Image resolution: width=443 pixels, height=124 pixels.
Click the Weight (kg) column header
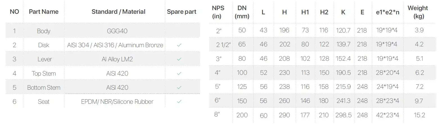pos(418,12)
